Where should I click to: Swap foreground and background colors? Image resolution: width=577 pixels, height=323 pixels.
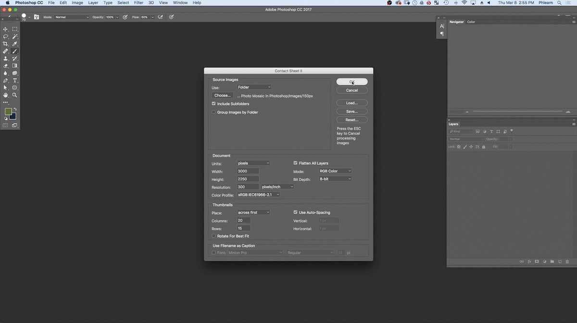(x=15, y=109)
